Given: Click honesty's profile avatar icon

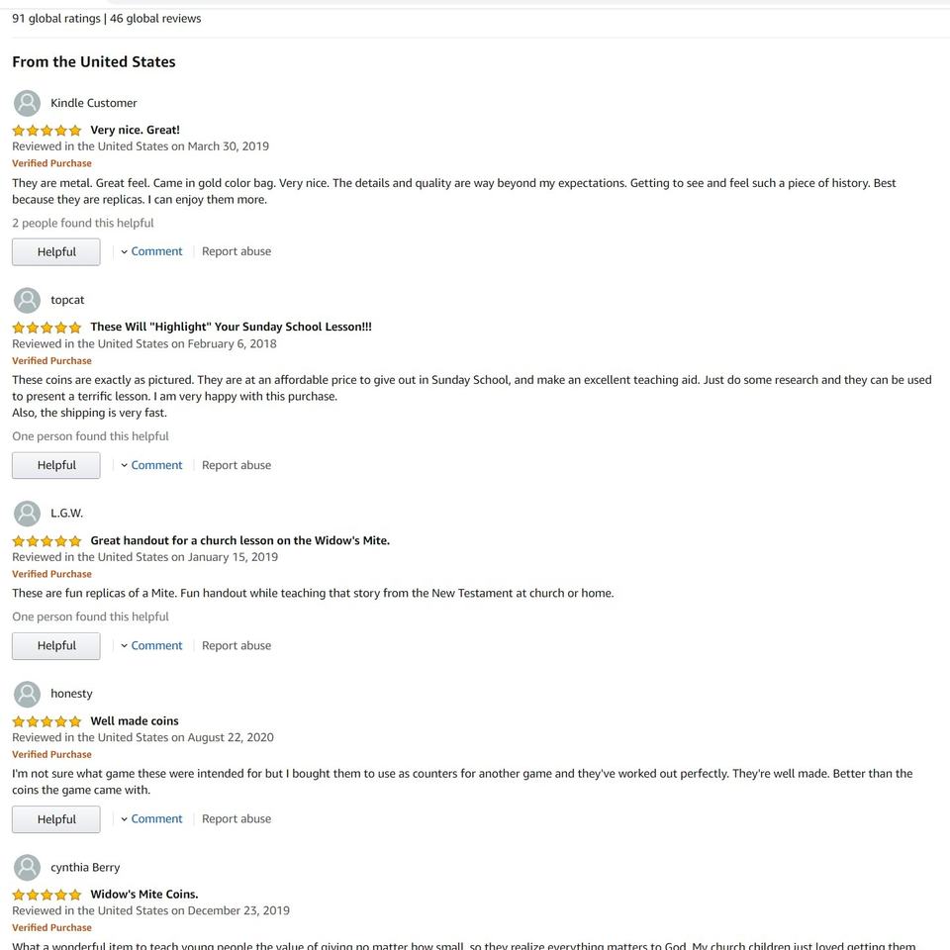Looking at the screenshot, I should click(x=28, y=694).
